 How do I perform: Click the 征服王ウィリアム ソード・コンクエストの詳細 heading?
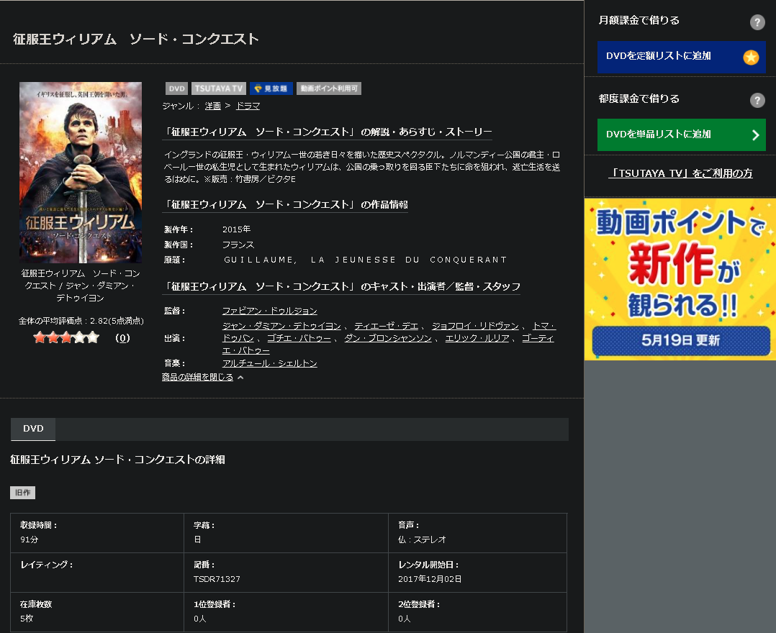coord(118,460)
